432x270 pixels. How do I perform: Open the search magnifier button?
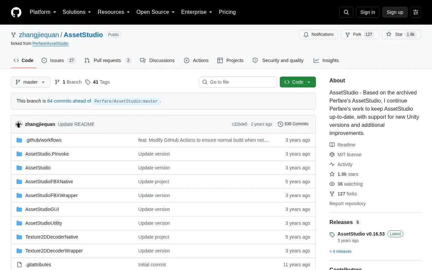tap(346, 12)
